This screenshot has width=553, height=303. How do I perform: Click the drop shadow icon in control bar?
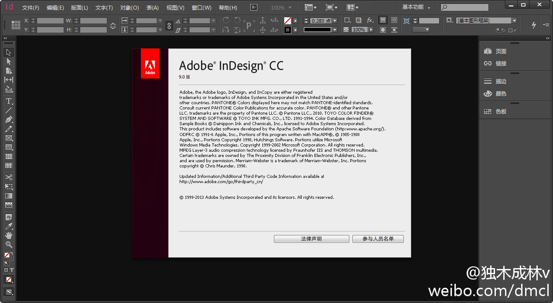coord(358,20)
